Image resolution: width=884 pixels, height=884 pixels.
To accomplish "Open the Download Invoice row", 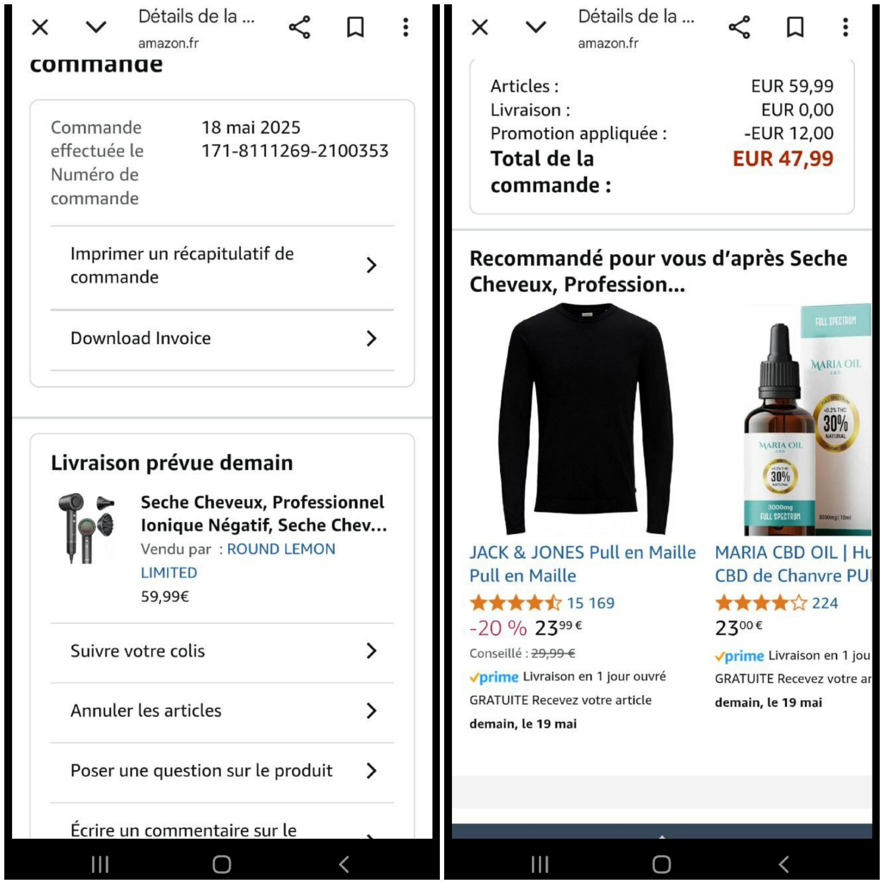I will [x=222, y=339].
